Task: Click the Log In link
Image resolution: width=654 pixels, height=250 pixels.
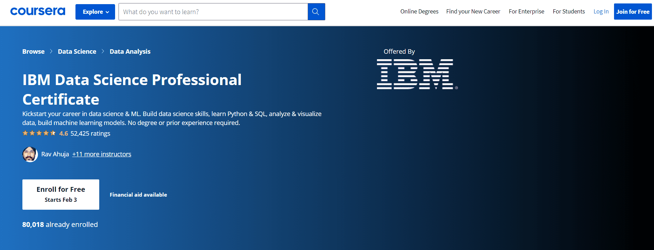Action: (x=601, y=11)
